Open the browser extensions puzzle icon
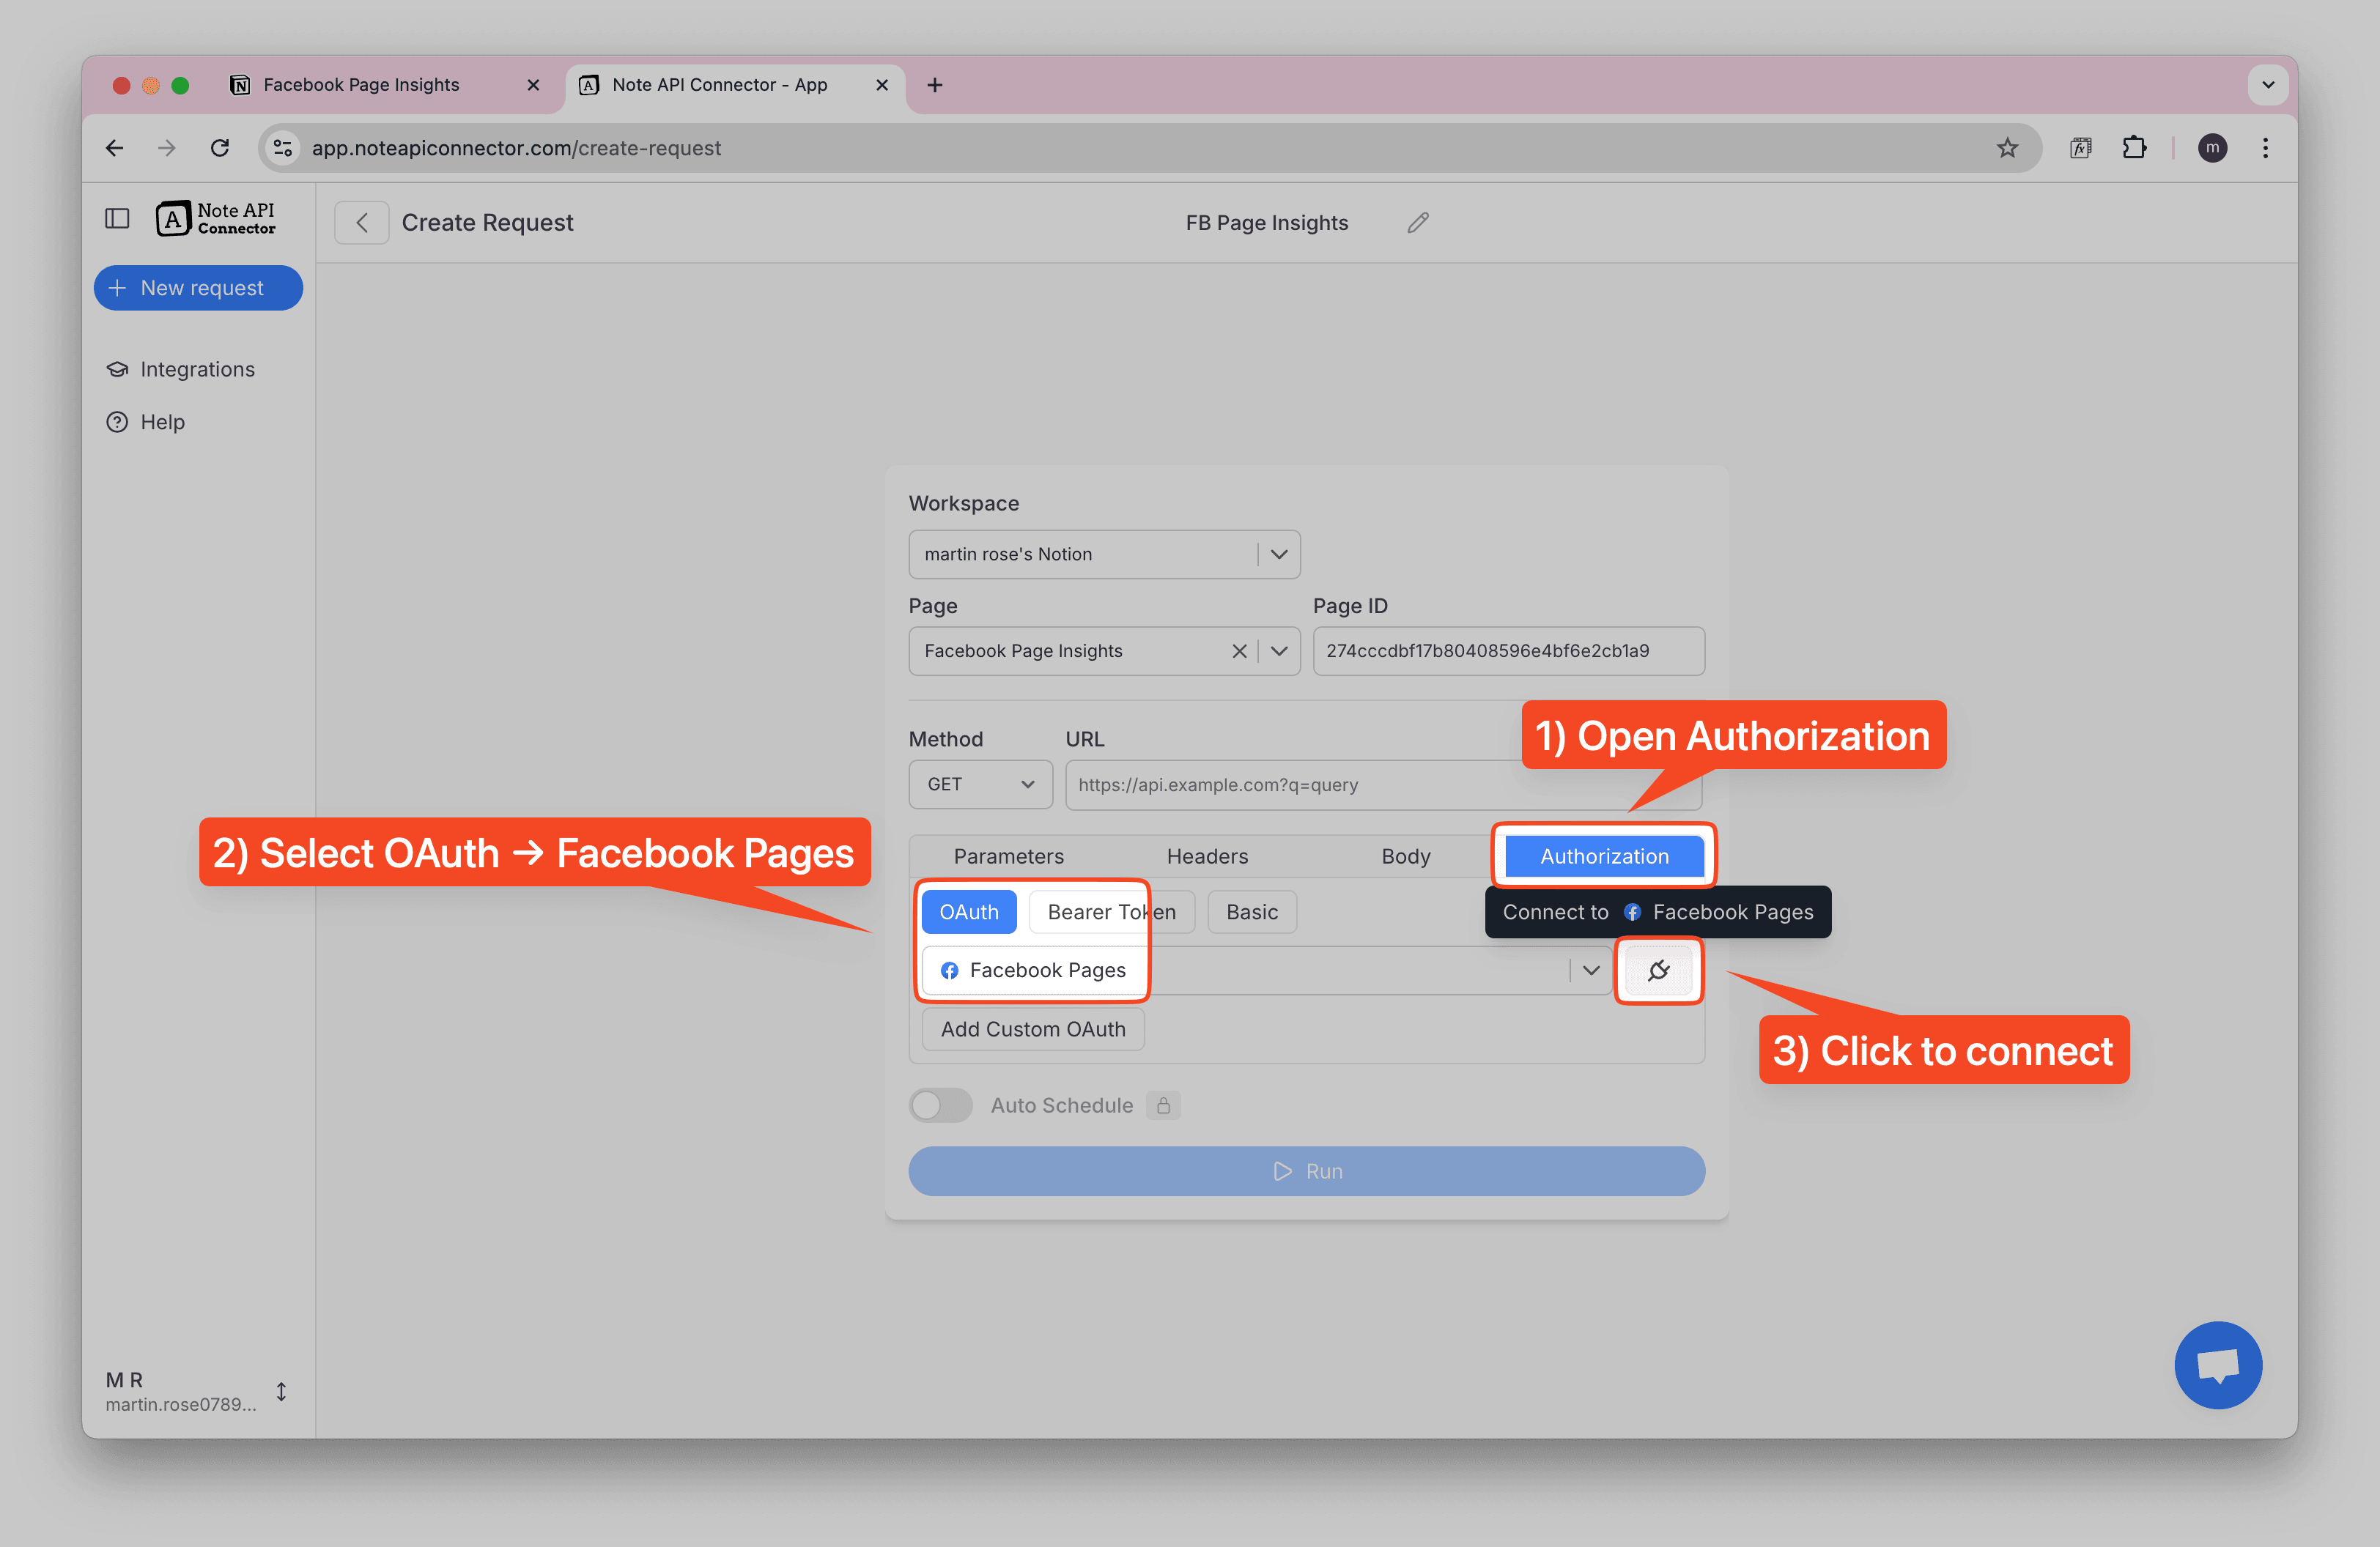Screen dimensions: 2380x1547 (2134, 148)
